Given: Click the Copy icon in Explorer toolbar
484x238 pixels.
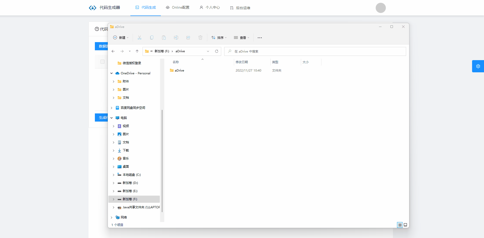Looking at the screenshot, I should point(152,38).
